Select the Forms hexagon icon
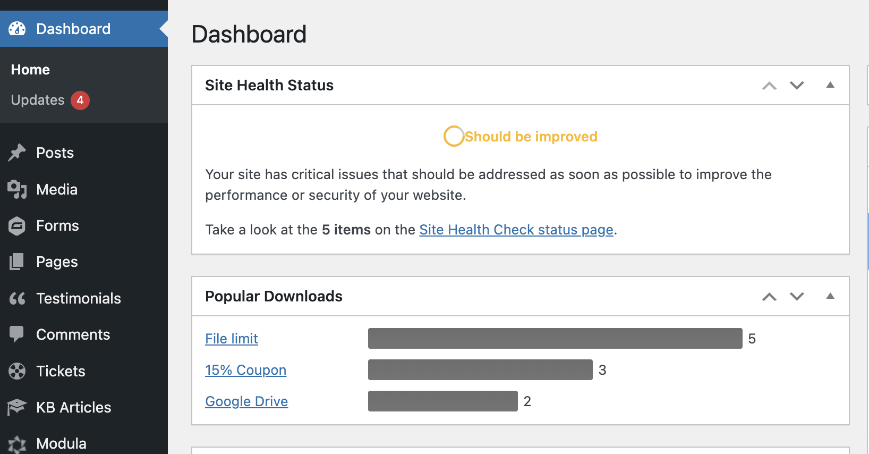 coord(17,226)
